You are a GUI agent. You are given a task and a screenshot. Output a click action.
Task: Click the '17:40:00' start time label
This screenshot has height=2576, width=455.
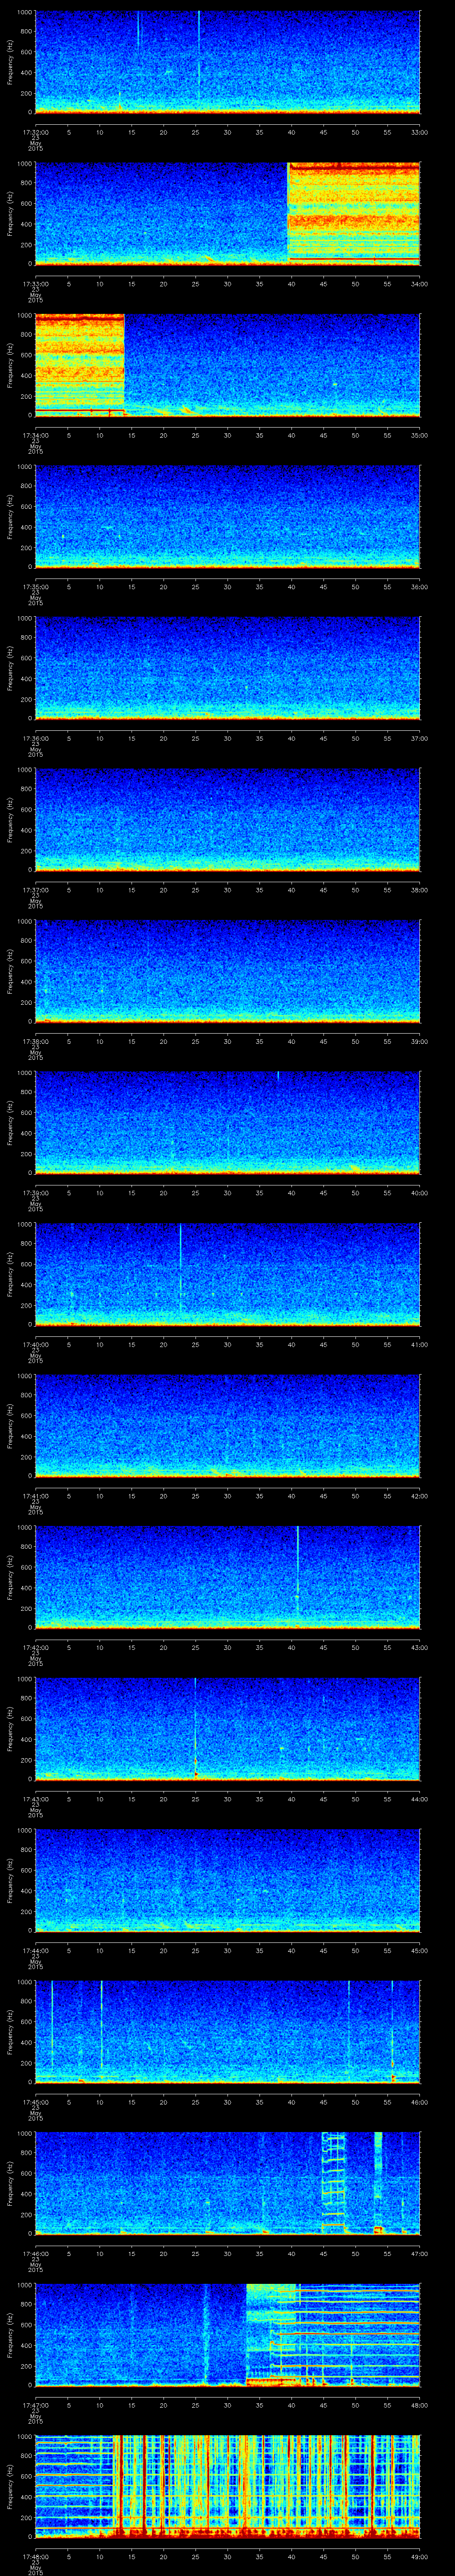click(35, 1344)
